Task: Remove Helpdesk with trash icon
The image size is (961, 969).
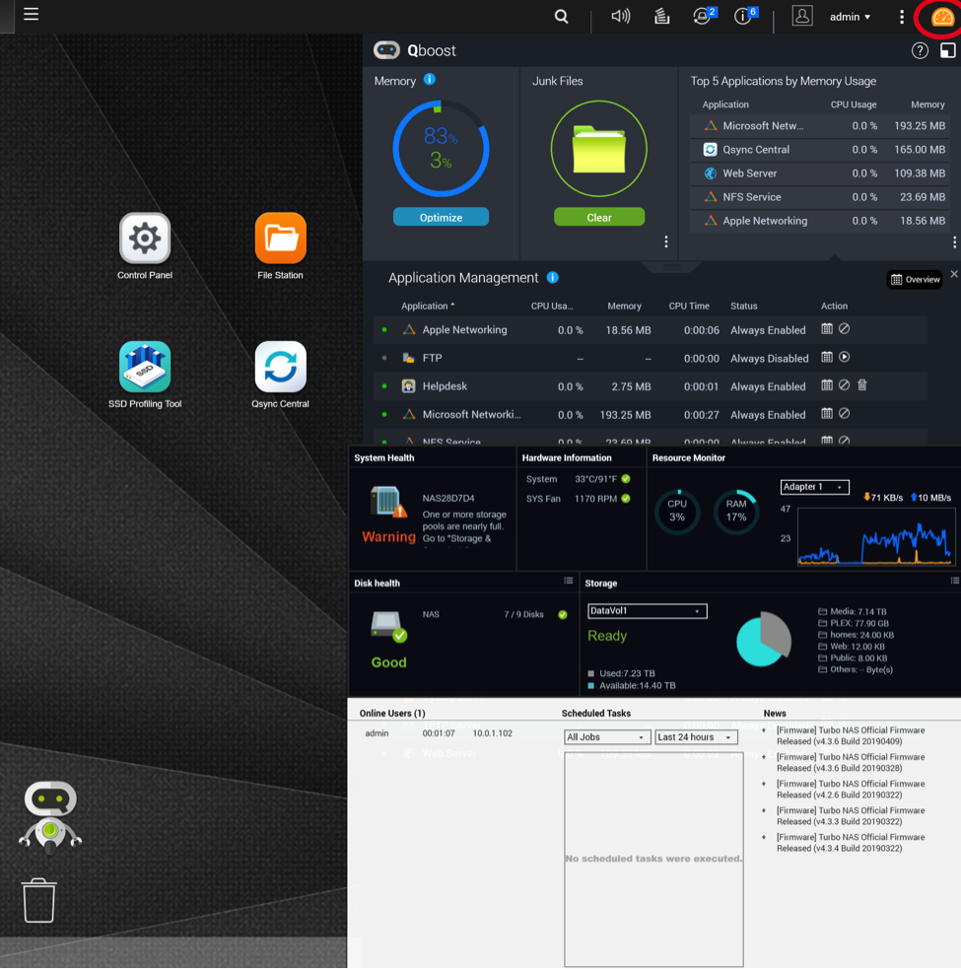Action: coord(862,385)
